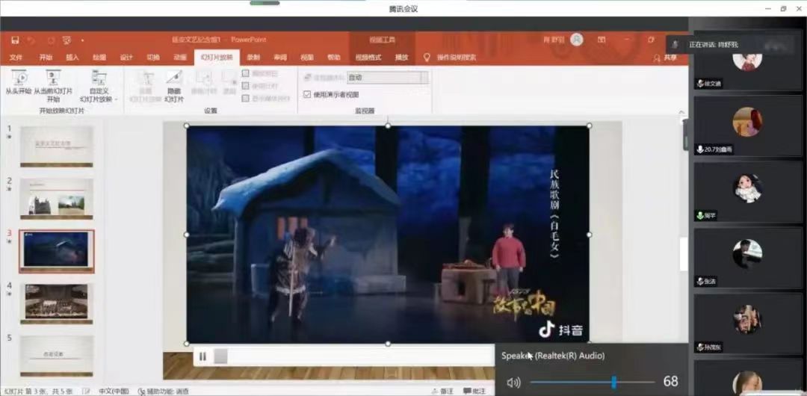Click 备注 notes button in status bar
807x396 pixels.
(442, 391)
